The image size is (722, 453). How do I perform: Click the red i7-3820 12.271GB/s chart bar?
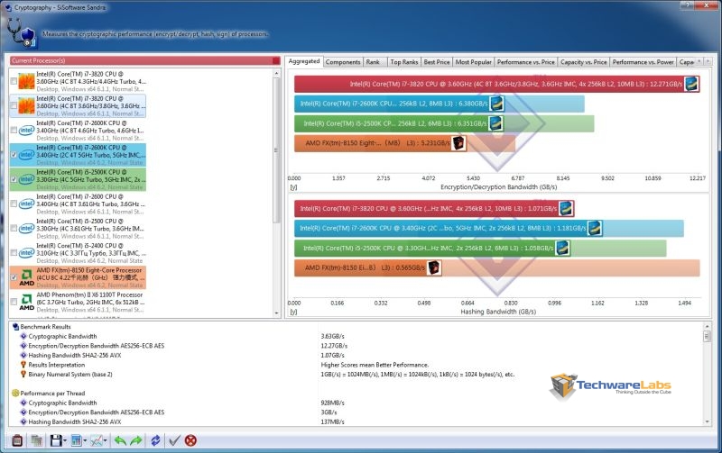pyautogui.click(x=497, y=84)
